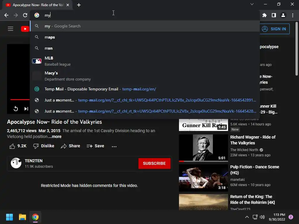
Task: Open the Return of the King video thumbnail
Action: point(203,202)
